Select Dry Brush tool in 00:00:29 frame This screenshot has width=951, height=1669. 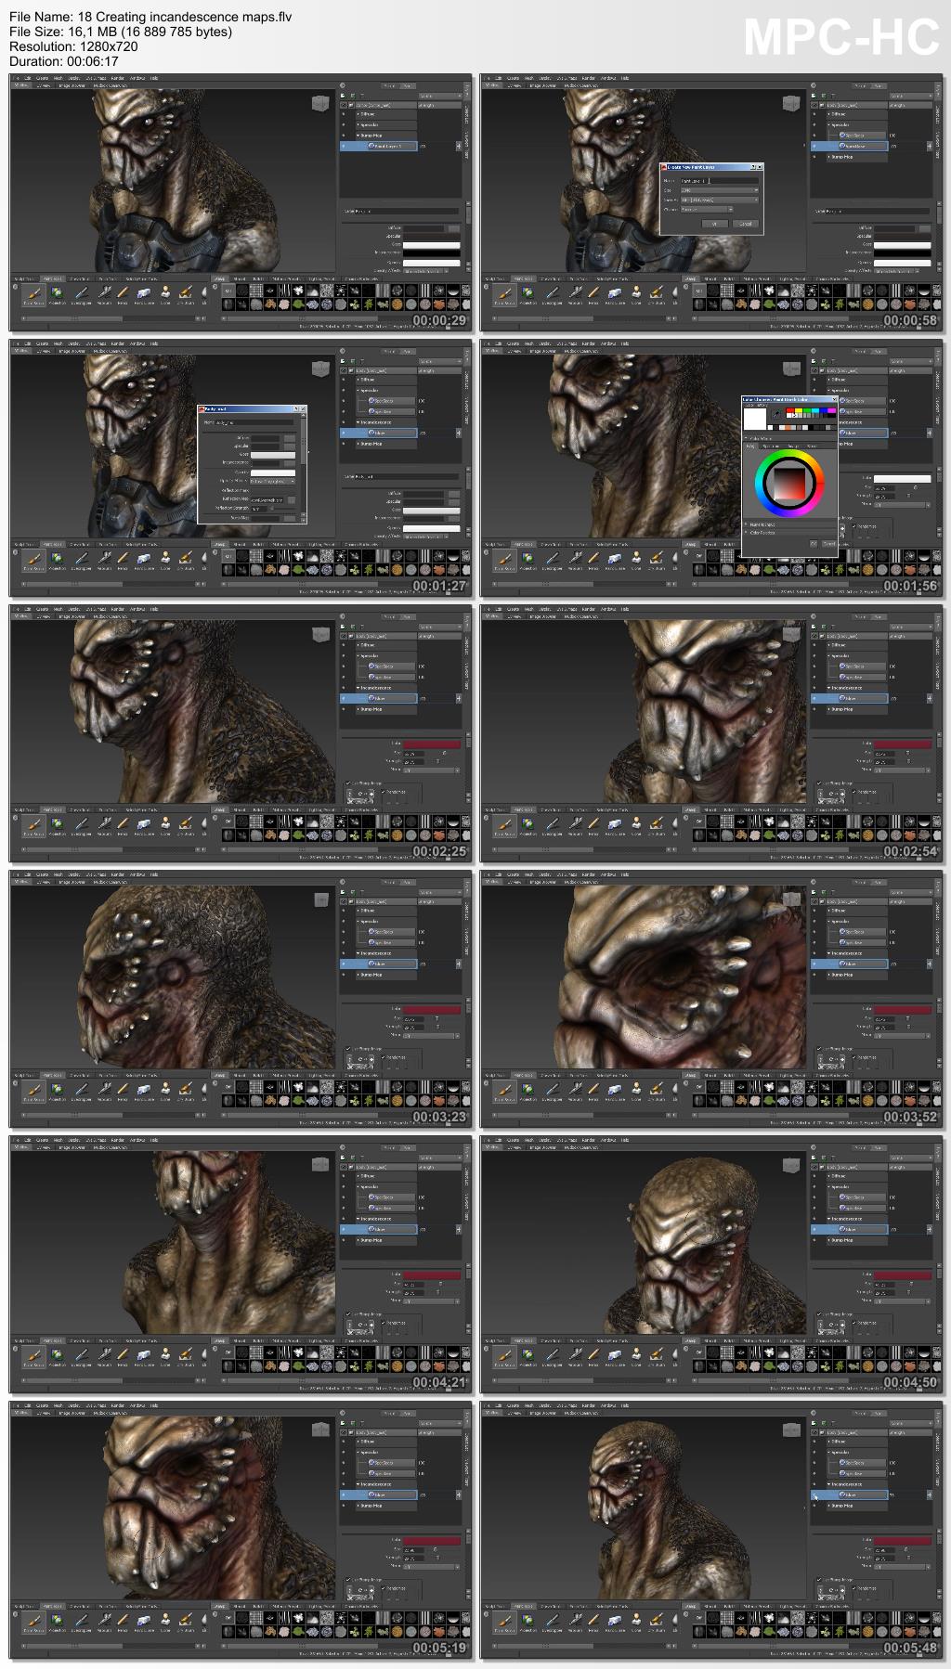point(186,293)
